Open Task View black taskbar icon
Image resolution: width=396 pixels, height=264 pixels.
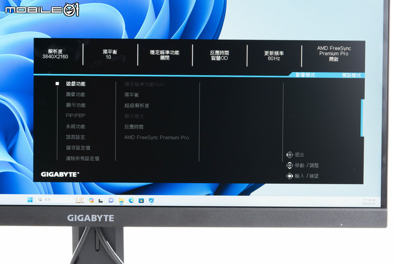tap(101, 201)
